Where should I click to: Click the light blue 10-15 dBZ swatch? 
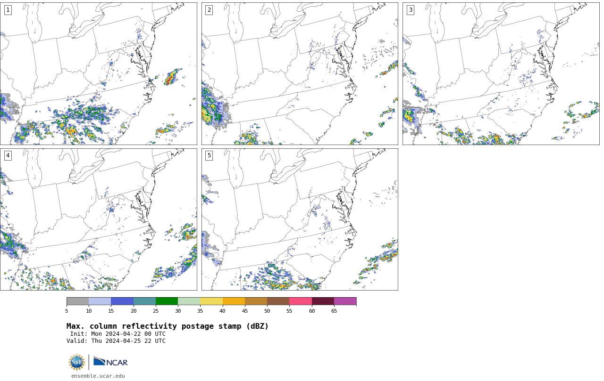coord(100,301)
